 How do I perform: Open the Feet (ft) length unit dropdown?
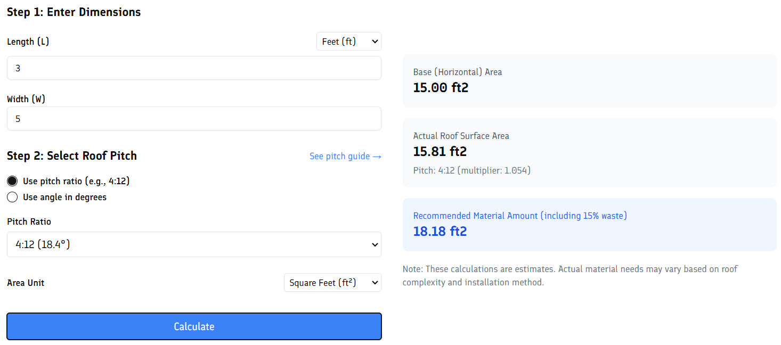click(348, 41)
